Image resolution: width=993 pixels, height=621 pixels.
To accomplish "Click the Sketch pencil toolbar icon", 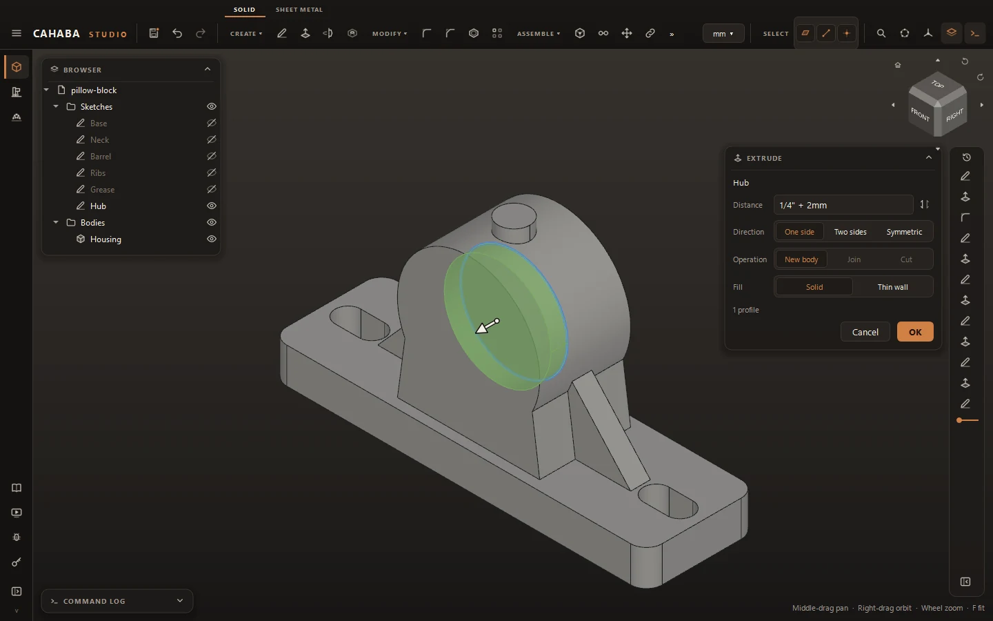I will [x=282, y=33].
